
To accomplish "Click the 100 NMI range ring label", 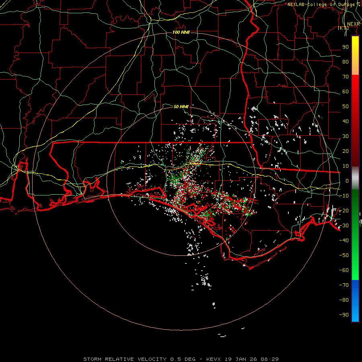I will [x=181, y=32].
